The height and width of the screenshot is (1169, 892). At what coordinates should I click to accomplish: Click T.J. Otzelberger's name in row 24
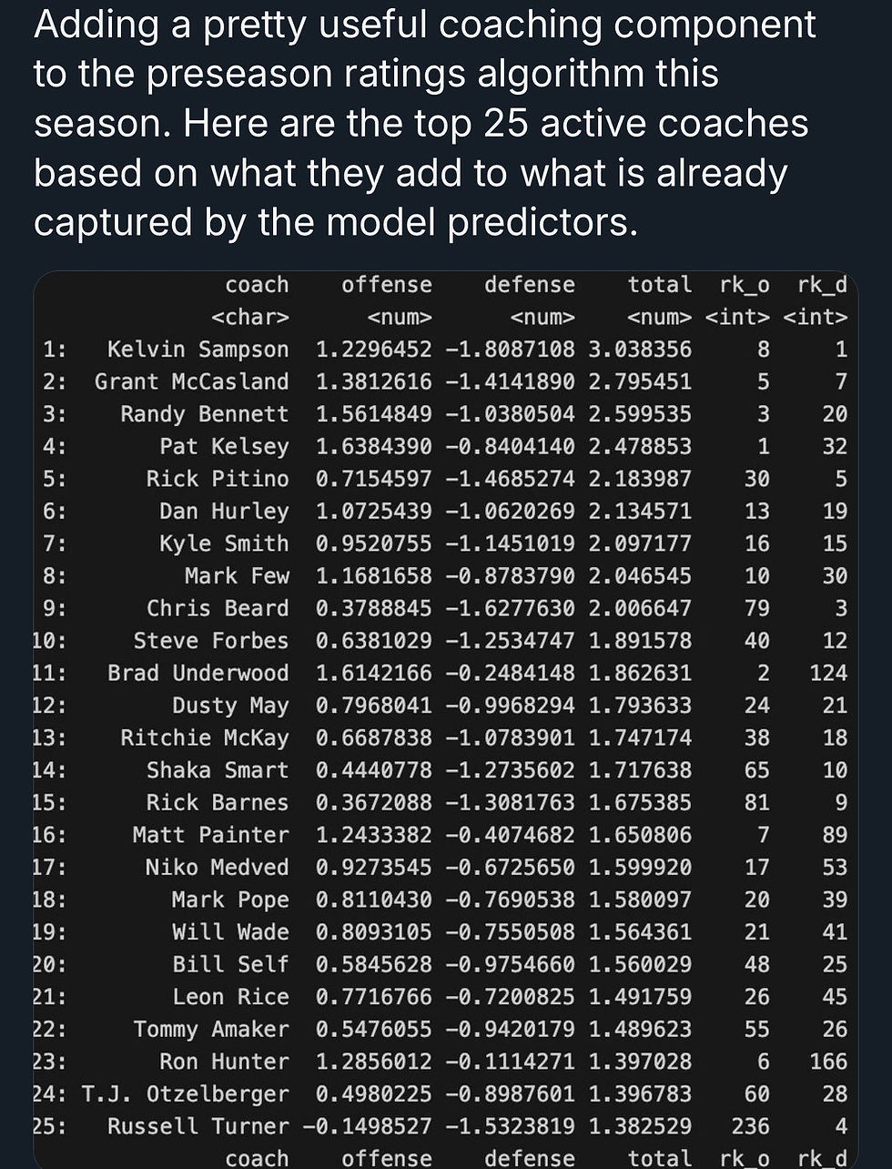pos(185,1093)
